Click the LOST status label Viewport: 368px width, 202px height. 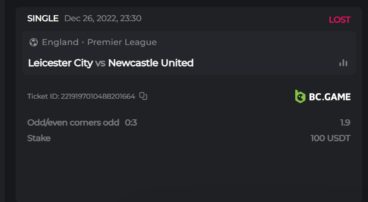pos(339,20)
